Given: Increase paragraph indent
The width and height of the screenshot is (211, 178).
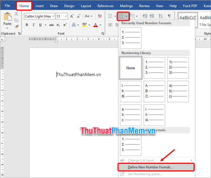Looking at the screenshot, I should click(152, 16).
